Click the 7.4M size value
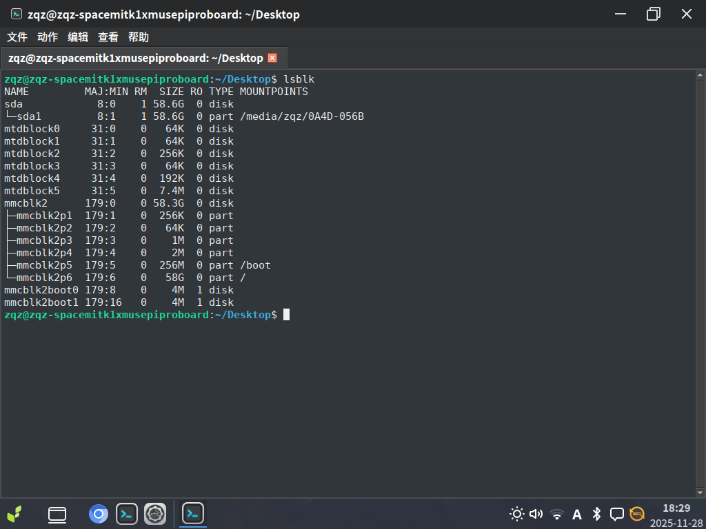 [172, 191]
